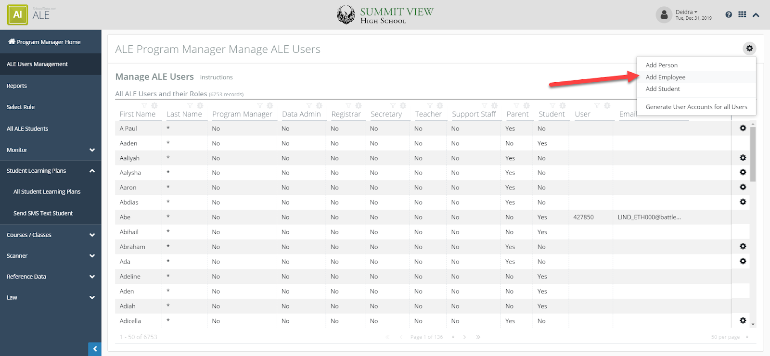Open gear options for the A Paul row
770x356 pixels.
point(743,128)
